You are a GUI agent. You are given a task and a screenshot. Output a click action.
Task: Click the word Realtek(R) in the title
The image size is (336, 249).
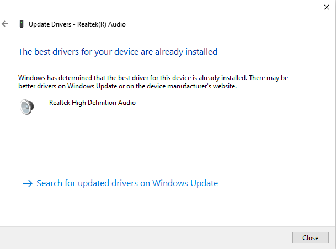click(x=92, y=24)
